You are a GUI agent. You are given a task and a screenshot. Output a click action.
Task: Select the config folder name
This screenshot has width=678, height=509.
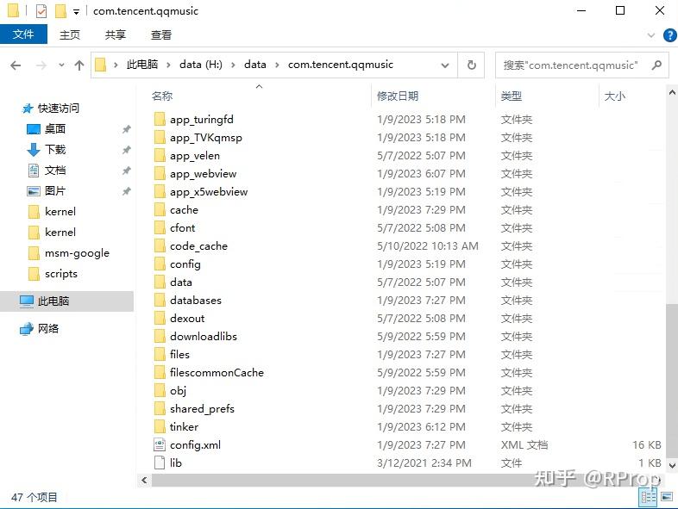tap(185, 264)
